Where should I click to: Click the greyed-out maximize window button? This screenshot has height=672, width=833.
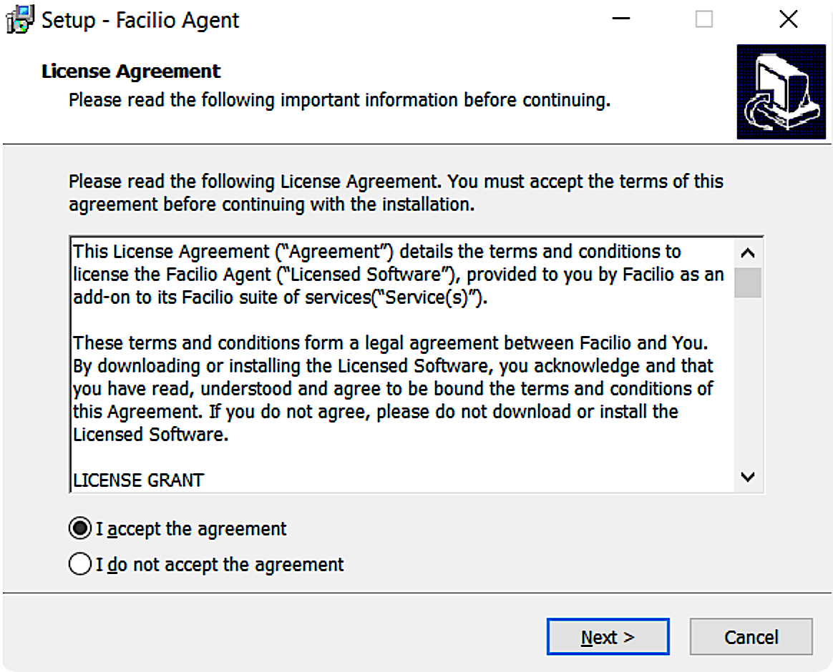coord(704,20)
